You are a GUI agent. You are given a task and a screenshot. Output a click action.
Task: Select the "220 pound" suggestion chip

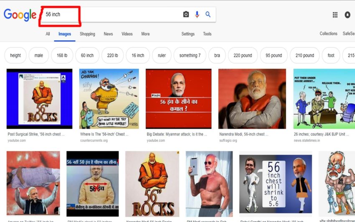click(243, 55)
